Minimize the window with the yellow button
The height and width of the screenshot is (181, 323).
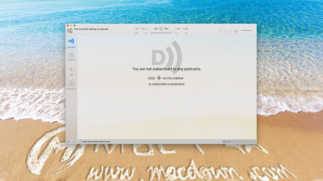click(71, 26)
